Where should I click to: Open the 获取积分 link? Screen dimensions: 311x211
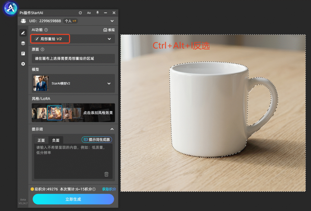tap(109, 189)
